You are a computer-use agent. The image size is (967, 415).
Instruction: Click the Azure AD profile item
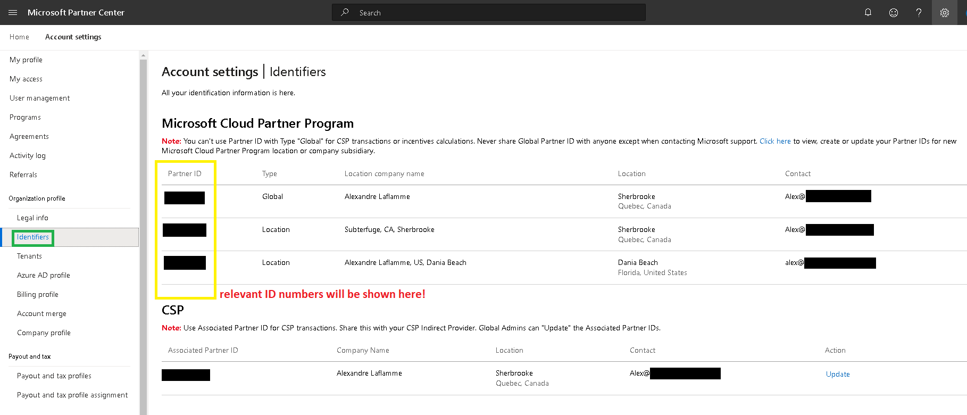coord(44,275)
